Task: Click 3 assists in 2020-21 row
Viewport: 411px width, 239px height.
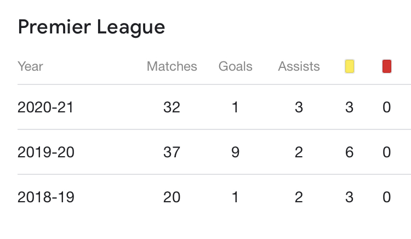Action: point(299,107)
